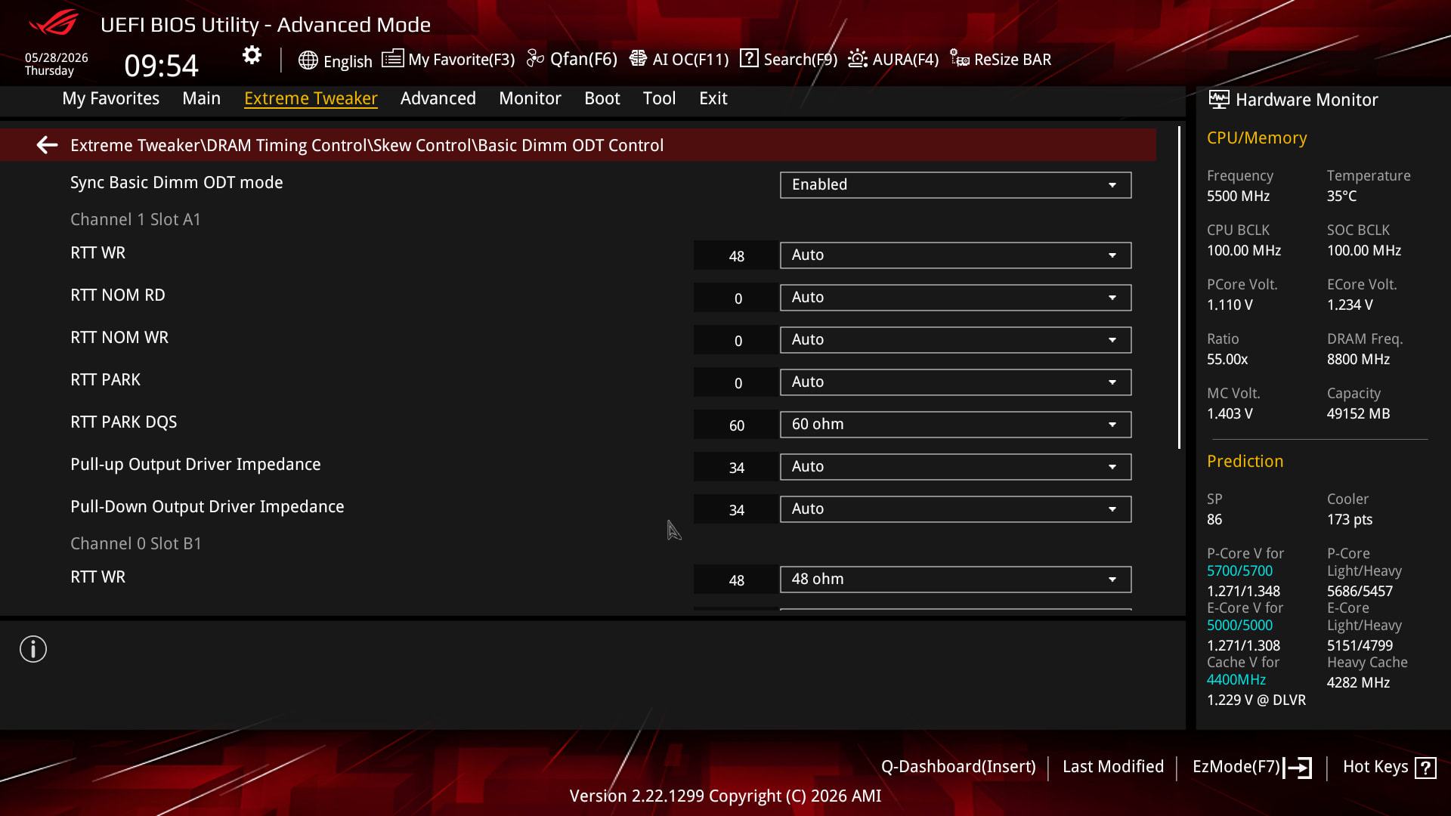Open the My Favorites tab
1451x816 pixels.
pos(111,98)
